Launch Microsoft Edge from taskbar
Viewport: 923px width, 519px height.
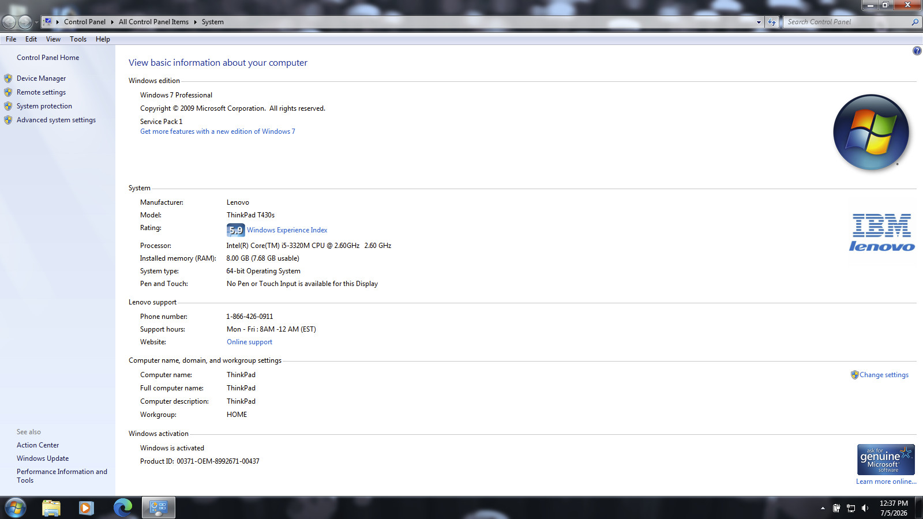click(122, 508)
